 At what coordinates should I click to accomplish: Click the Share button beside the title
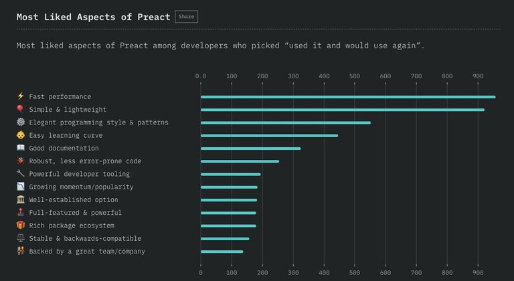186,17
